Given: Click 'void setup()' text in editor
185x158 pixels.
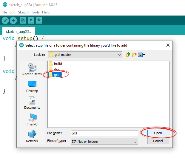Looking at the screenshot, I should click(x=20, y=38).
